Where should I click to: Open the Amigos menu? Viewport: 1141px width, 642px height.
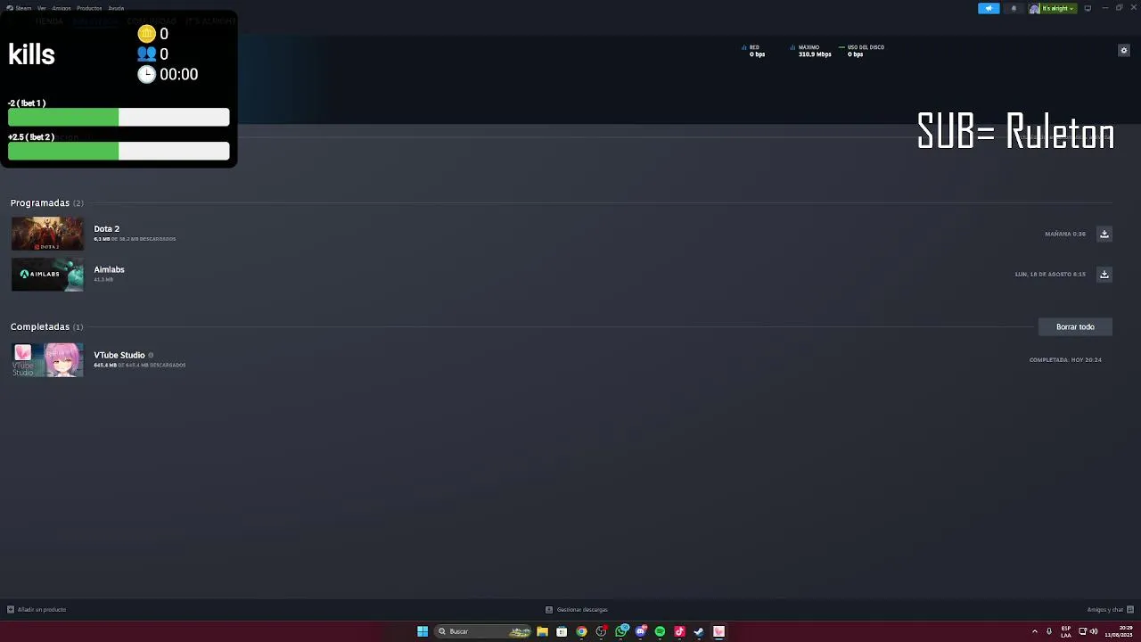[62, 8]
